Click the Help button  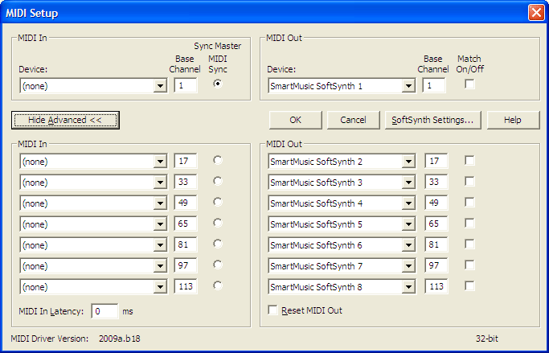pyautogui.click(x=513, y=120)
